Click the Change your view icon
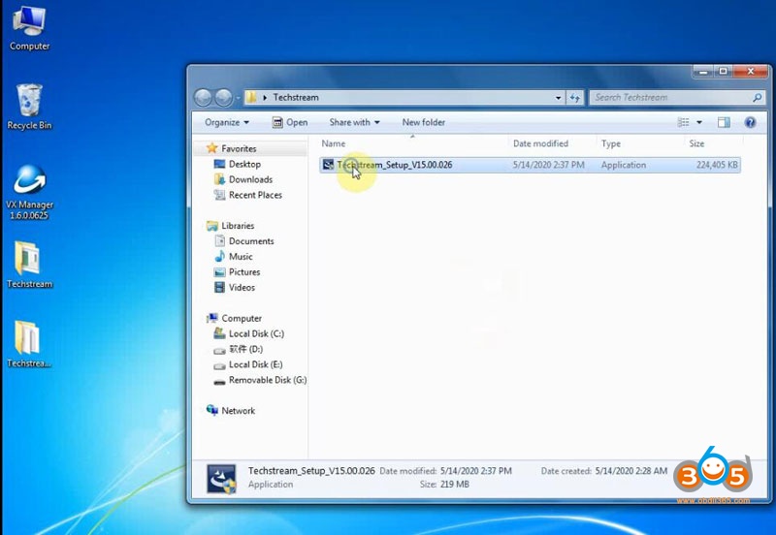 click(684, 122)
